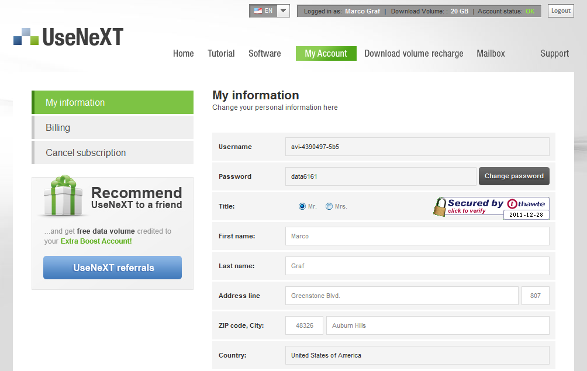This screenshot has height=371, width=587.
Task: Select the Mrs. radio button
Action: click(329, 206)
